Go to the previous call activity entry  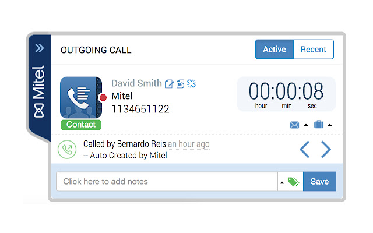(304, 149)
